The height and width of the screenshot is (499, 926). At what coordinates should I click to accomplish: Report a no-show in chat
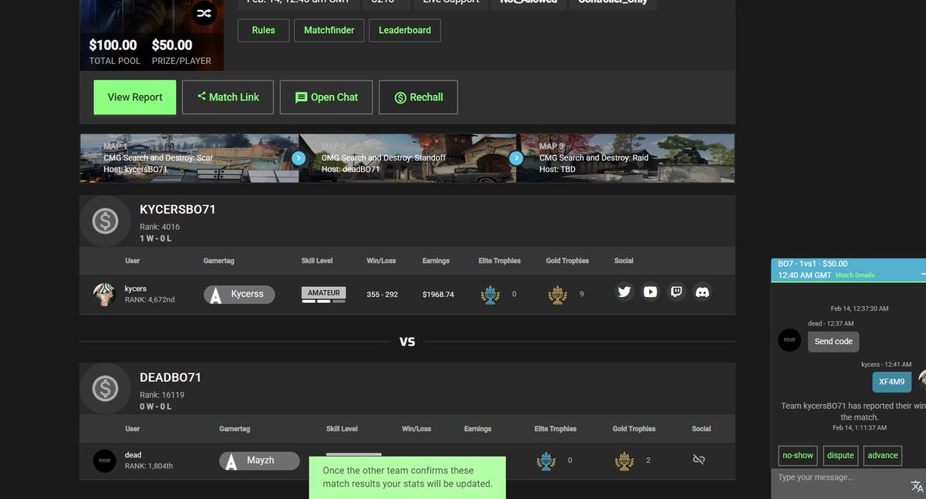pyautogui.click(x=798, y=455)
